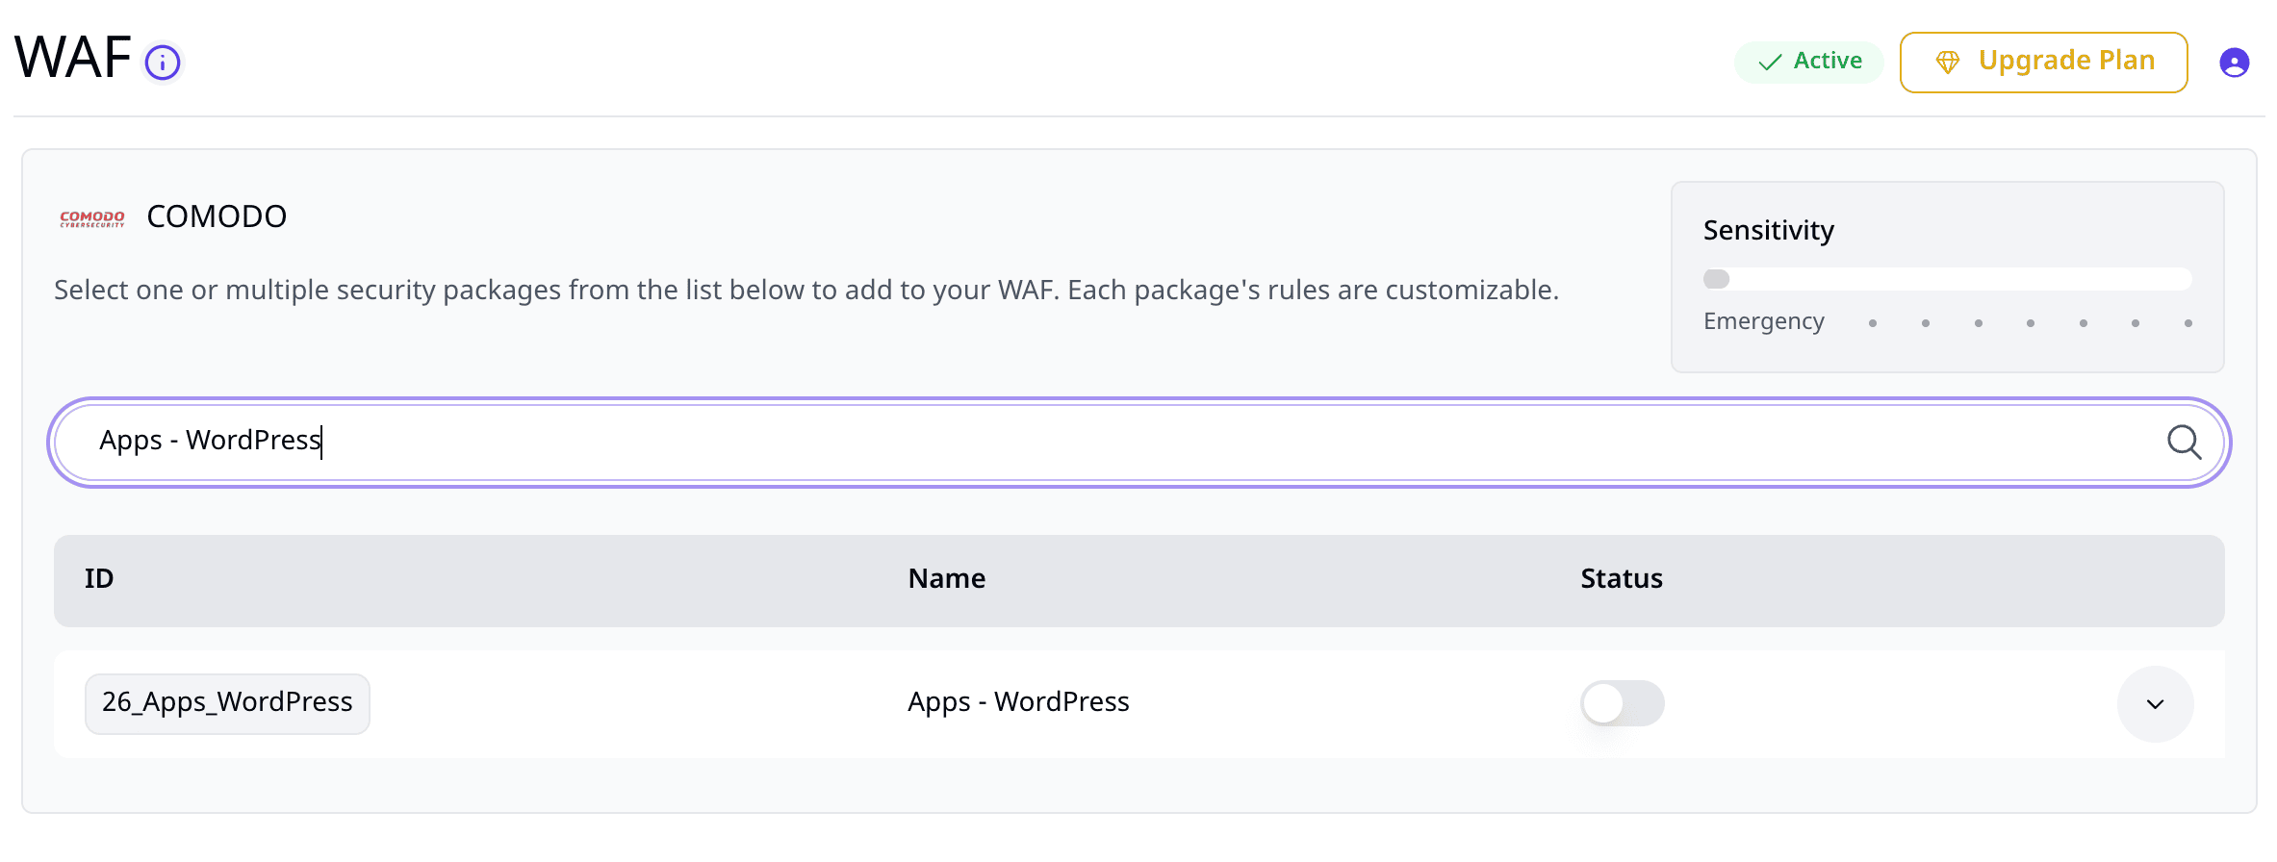
Task: Click the Apps - WordPress name cell
Action: 1018,702
